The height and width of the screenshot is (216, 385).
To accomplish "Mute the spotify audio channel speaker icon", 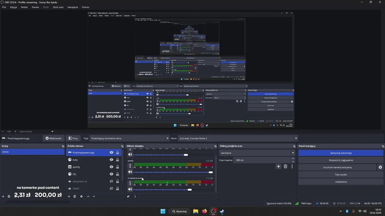I will point(130,172).
